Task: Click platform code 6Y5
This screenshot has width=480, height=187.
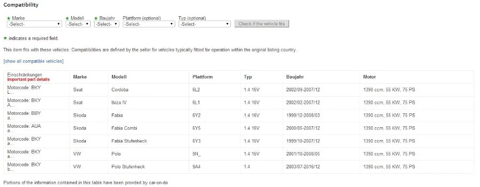Action: click(196, 128)
